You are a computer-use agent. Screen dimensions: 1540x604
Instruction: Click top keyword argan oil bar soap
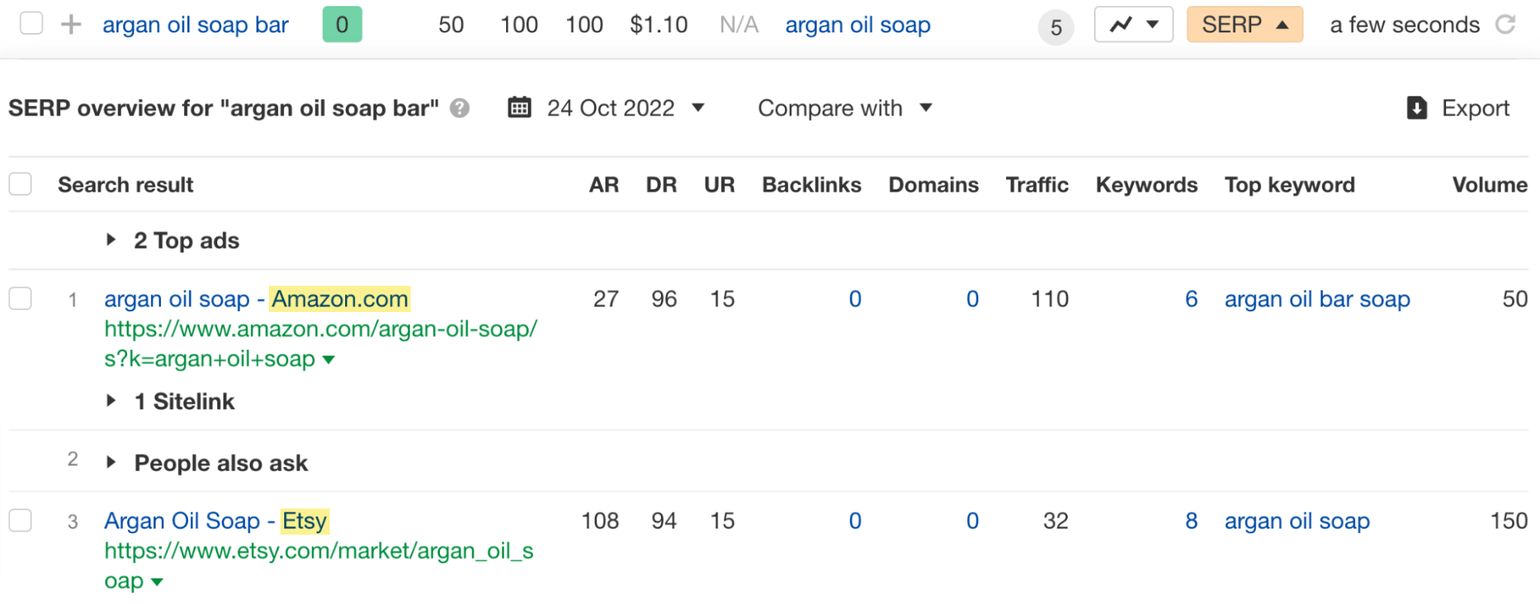click(x=1317, y=299)
